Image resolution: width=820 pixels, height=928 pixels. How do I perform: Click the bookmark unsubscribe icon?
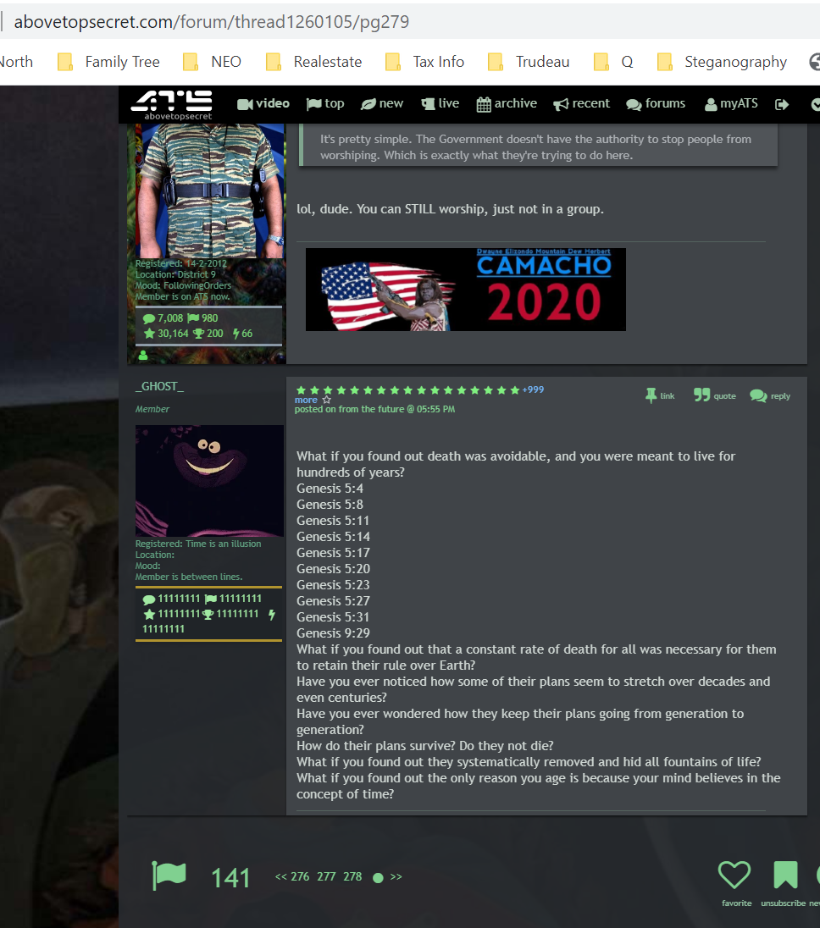pyautogui.click(x=785, y=875)
